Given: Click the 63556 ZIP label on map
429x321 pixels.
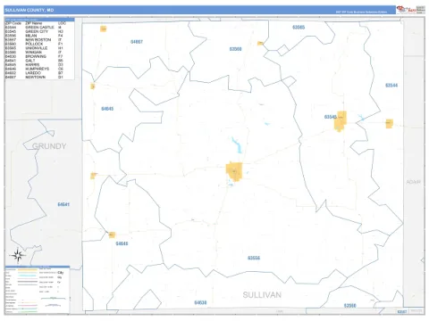Looking at the screenshot, I should (254, 258).
